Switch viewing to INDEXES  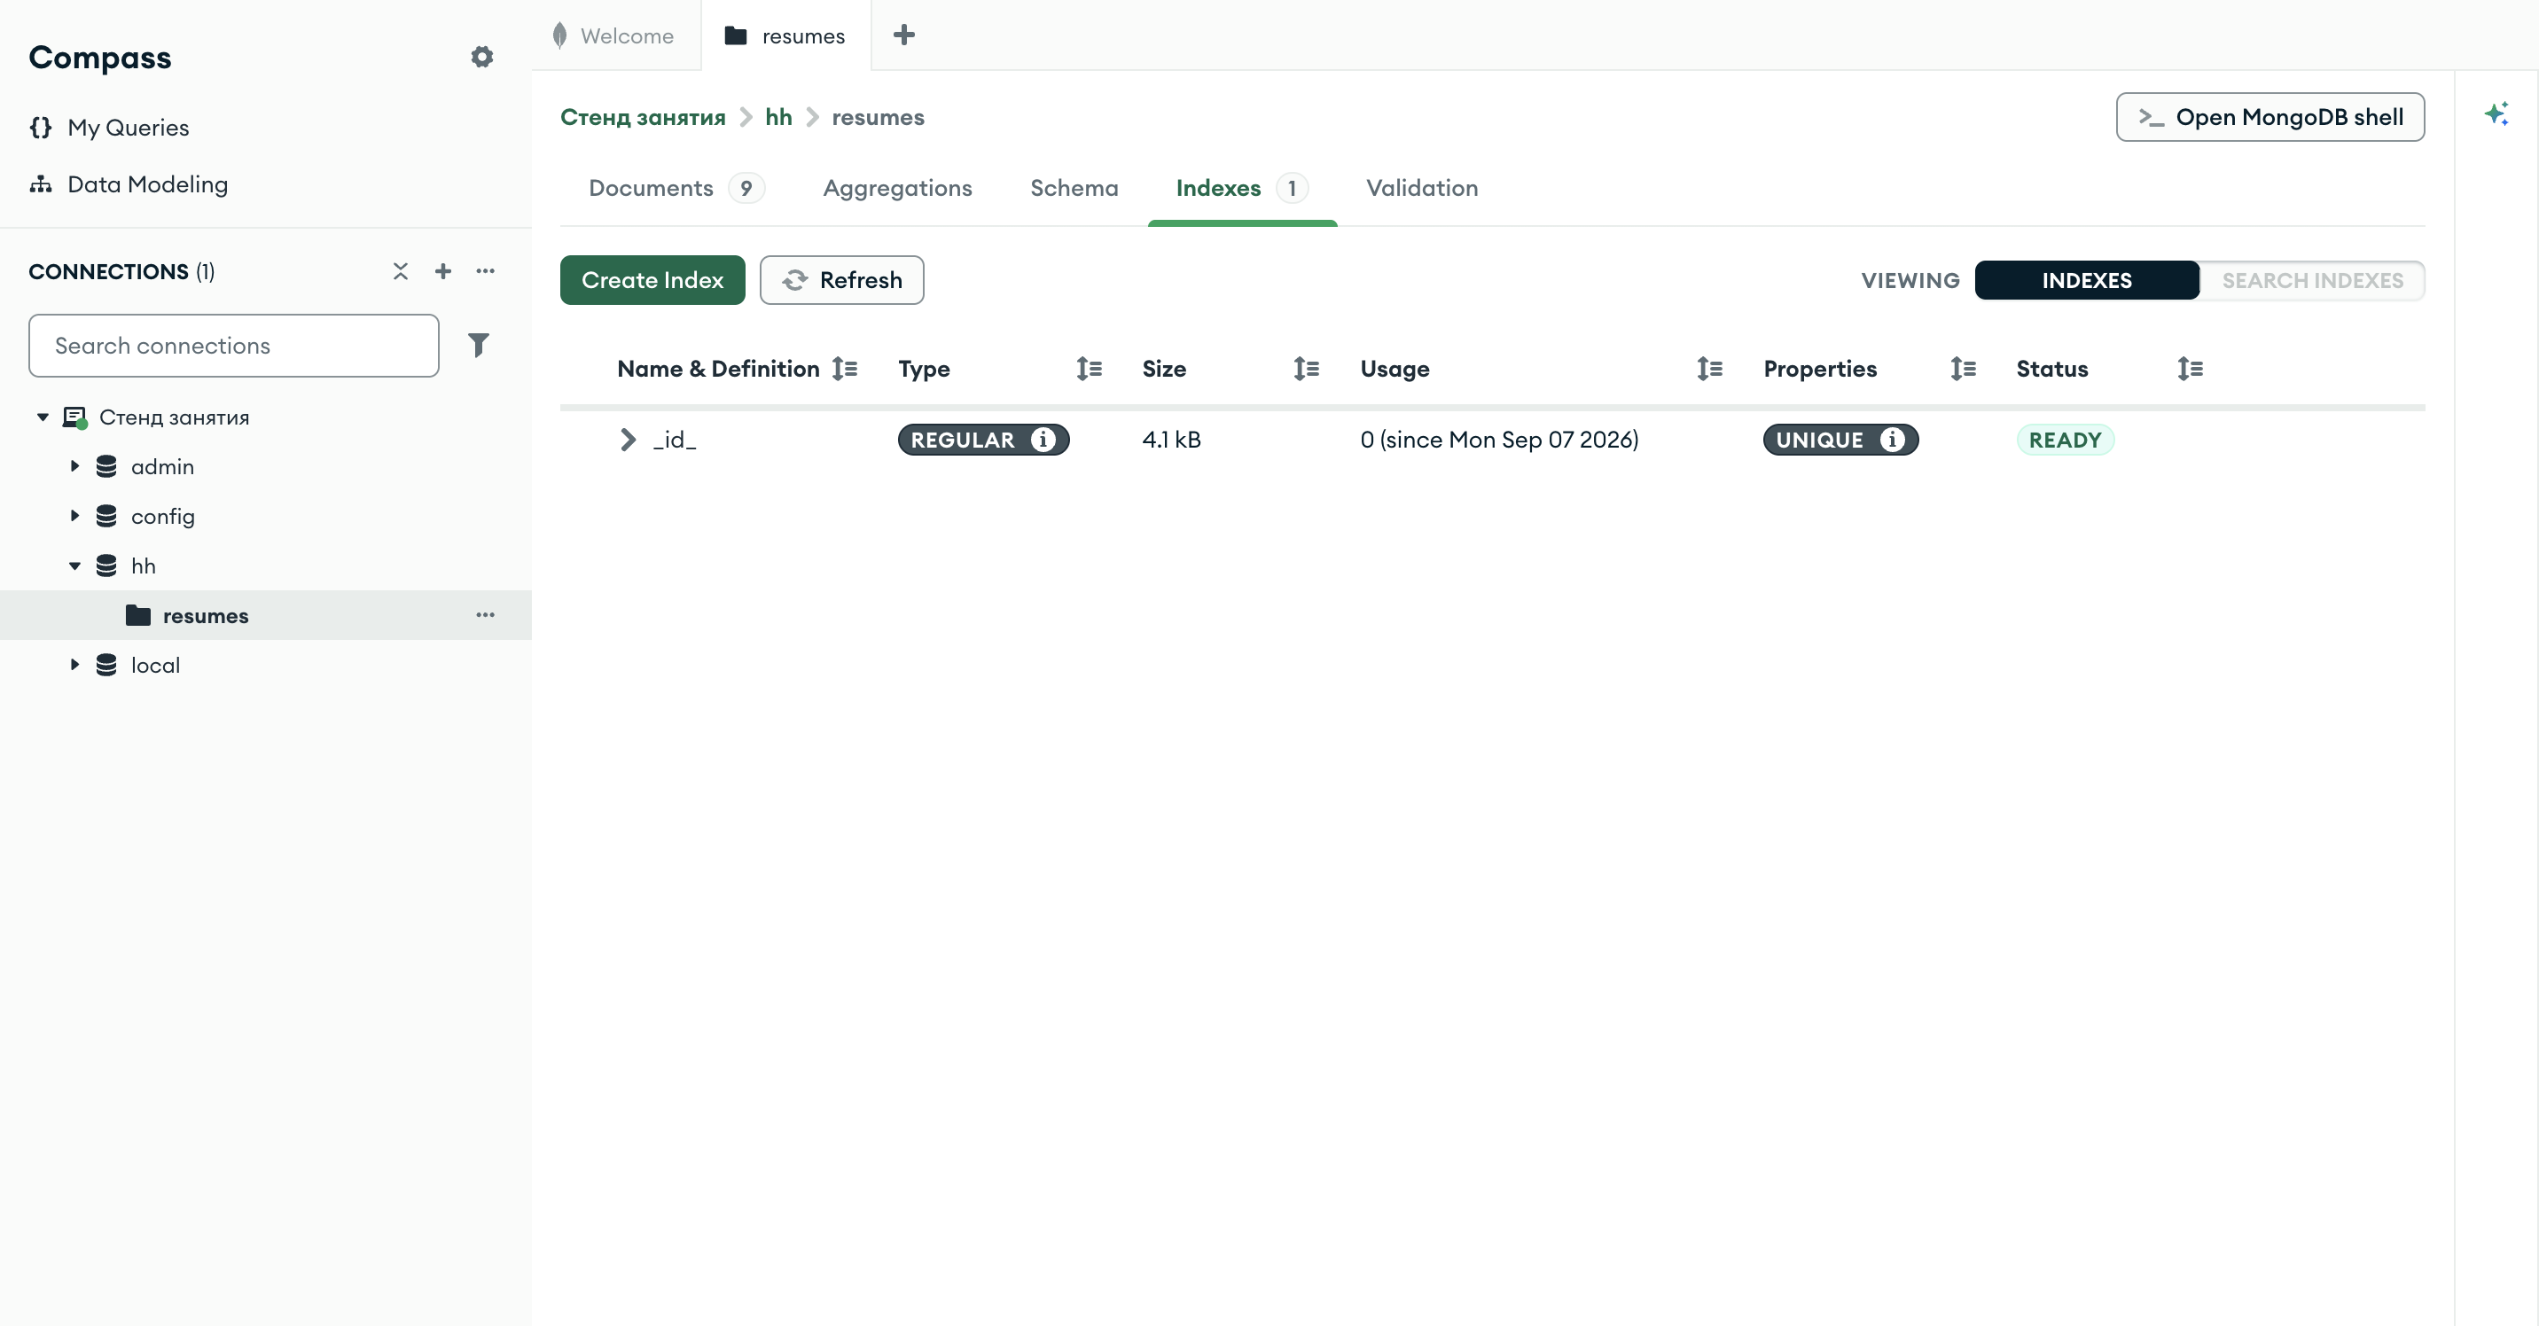[x=2087, y=281]
